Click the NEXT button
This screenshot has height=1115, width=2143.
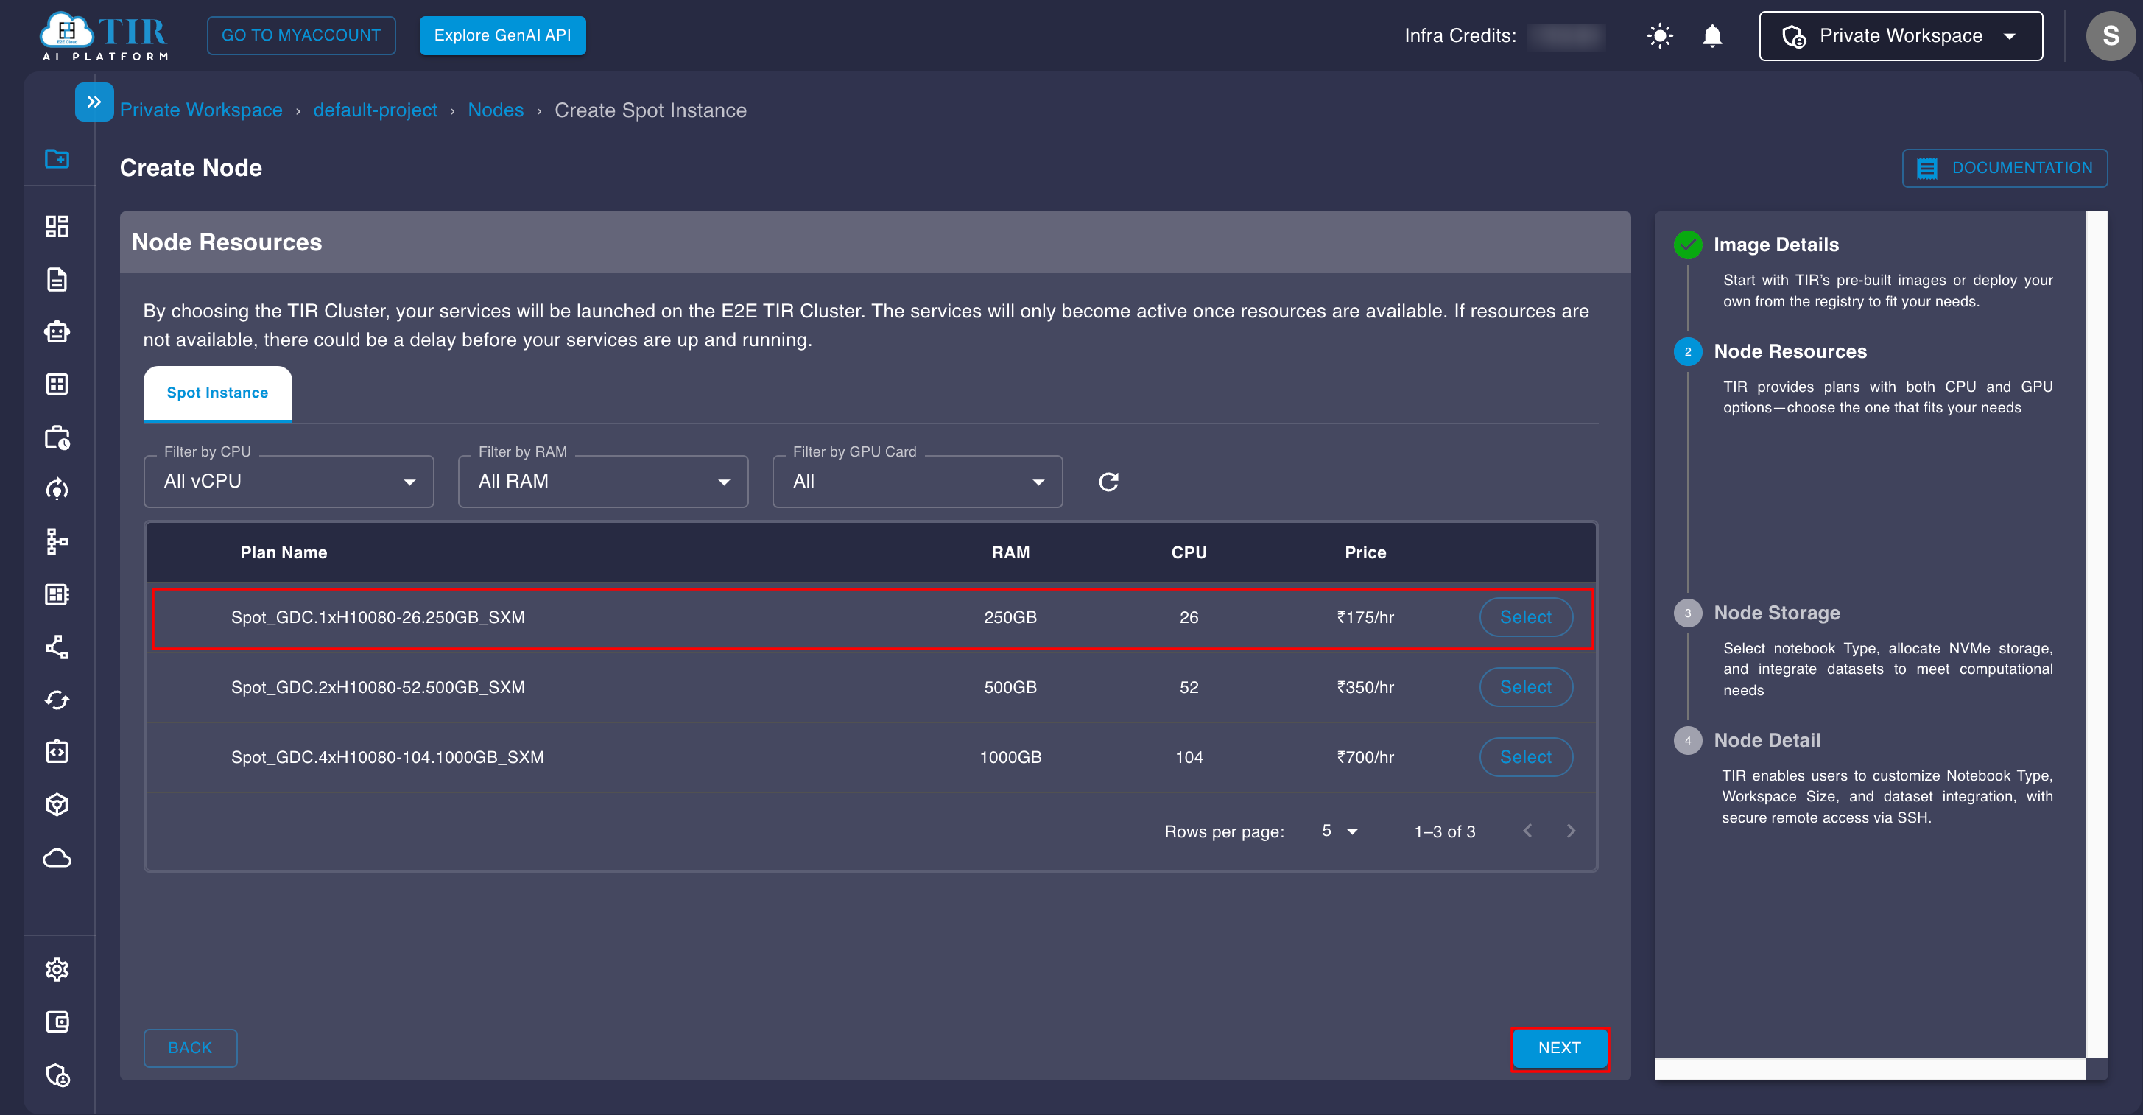[x=1559, y=1049]
